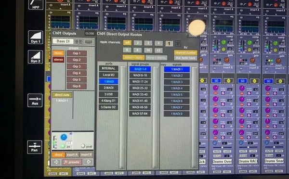This screenshot has height=179, width=289.
Task: Switch to insert A tab
Action: pos(72,154)
